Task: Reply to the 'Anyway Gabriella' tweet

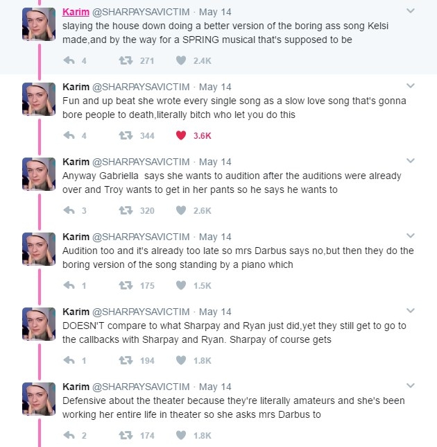Action: click(69, 210)
